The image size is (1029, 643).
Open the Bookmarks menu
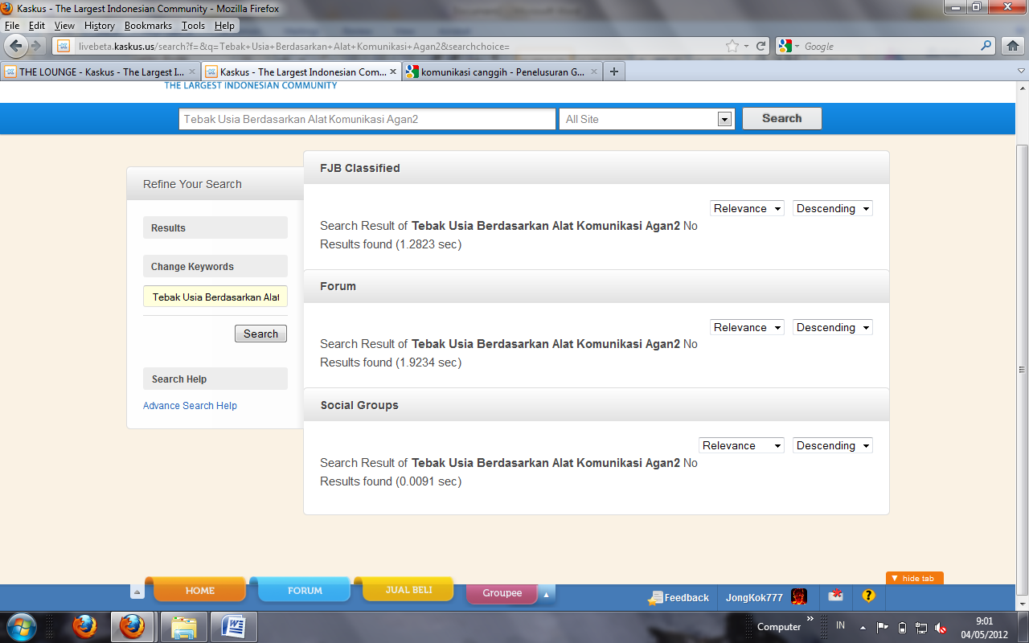pyautogui.click(x=148, y=26)
